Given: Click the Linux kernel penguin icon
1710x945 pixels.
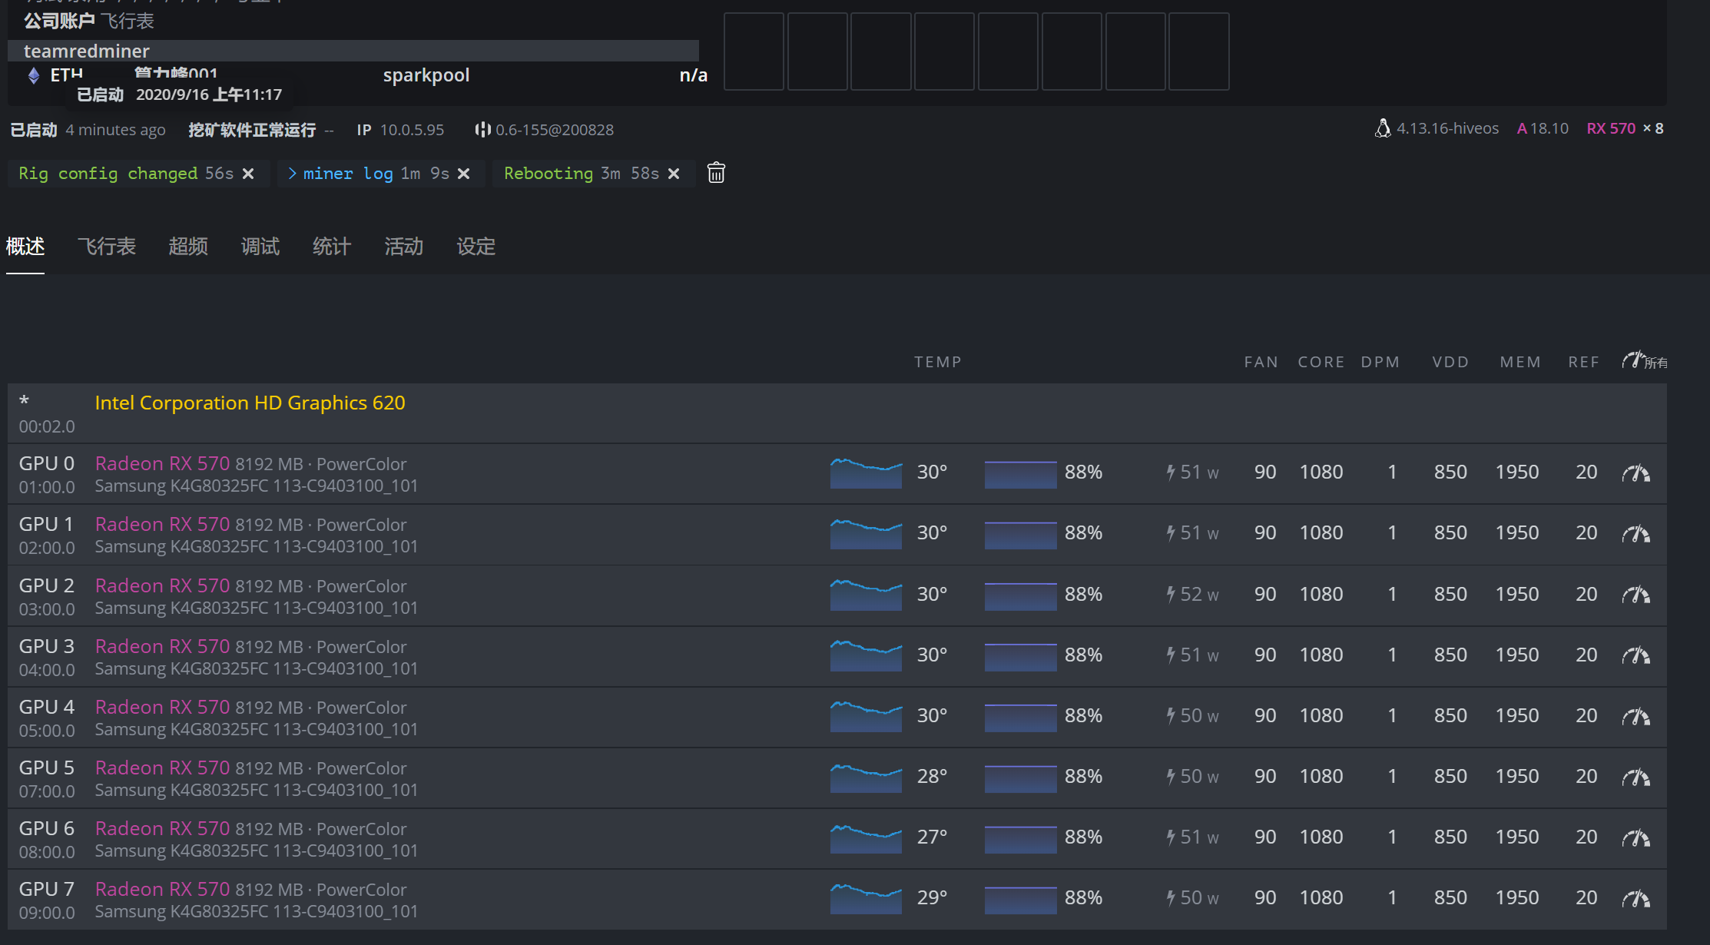Looking at the screenshot, I should 1382,128.
